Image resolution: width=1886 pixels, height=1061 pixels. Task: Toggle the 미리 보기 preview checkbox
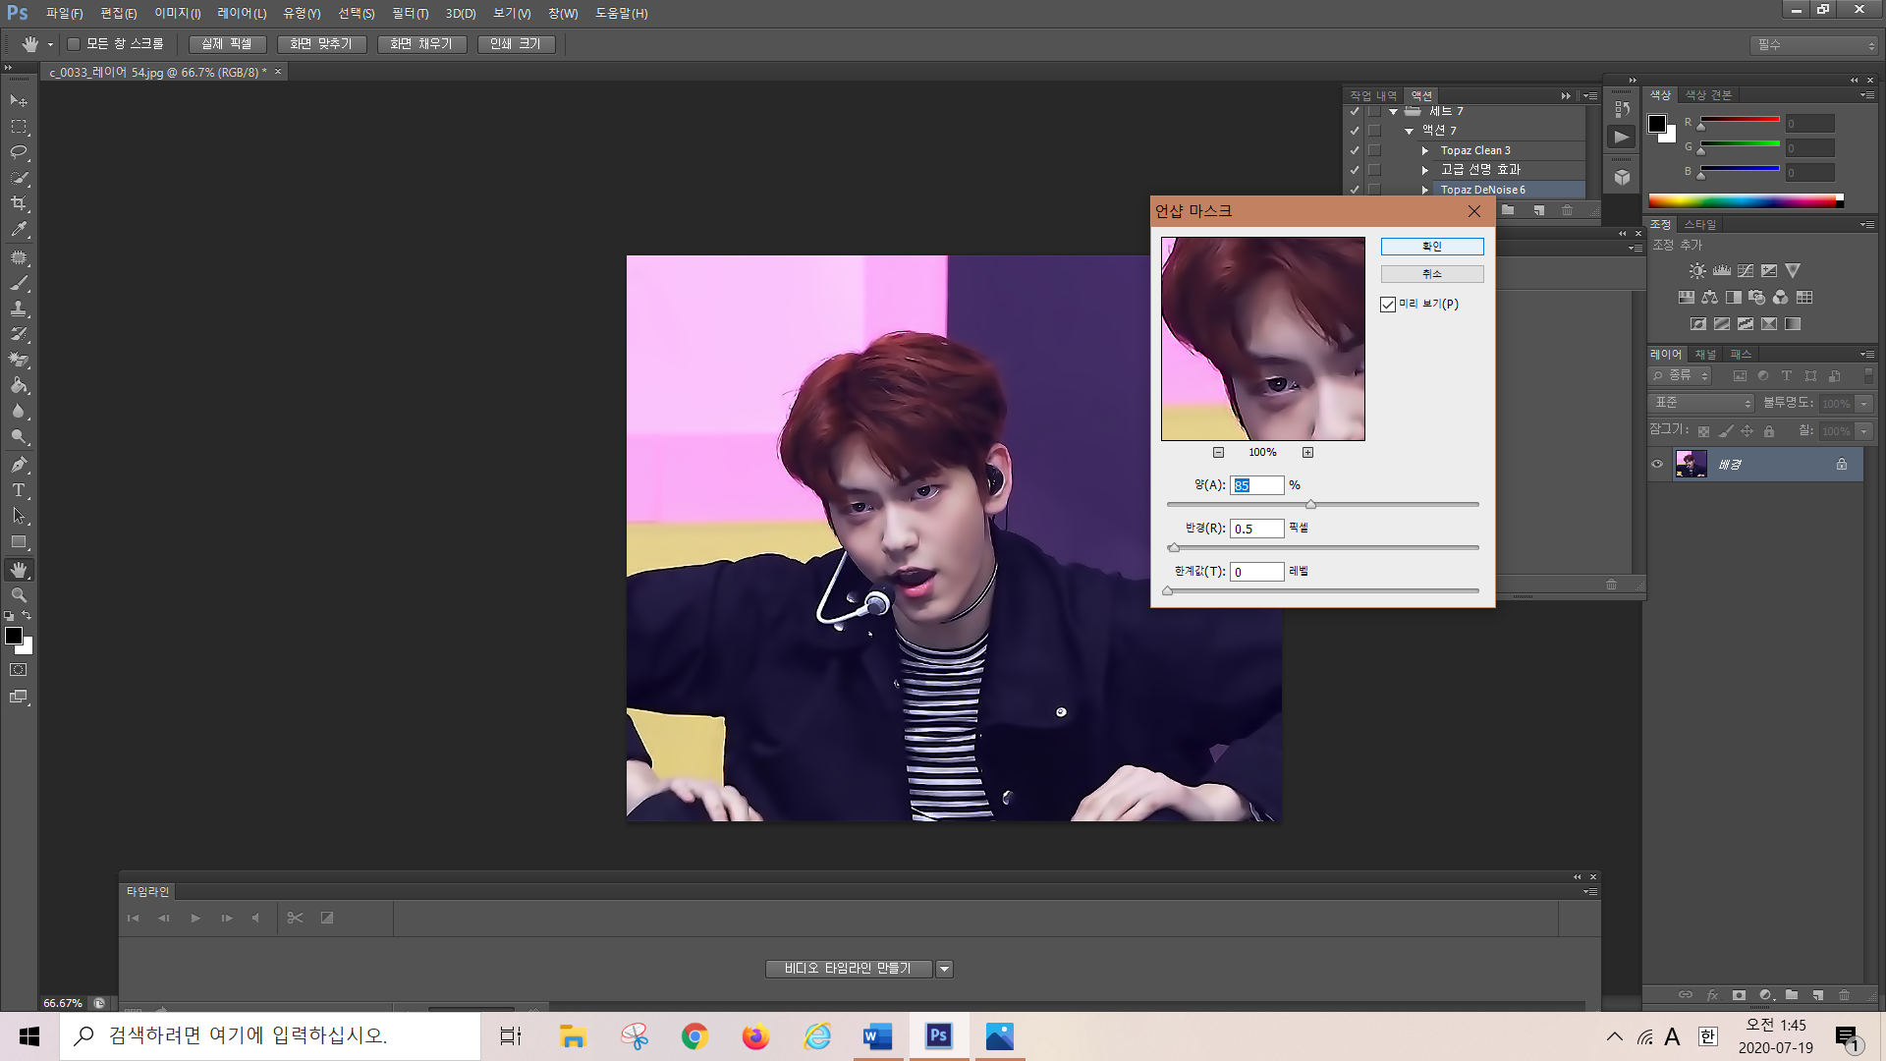tap(1388, 305)
